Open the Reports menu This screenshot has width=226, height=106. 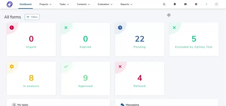(x=126, y=4)
